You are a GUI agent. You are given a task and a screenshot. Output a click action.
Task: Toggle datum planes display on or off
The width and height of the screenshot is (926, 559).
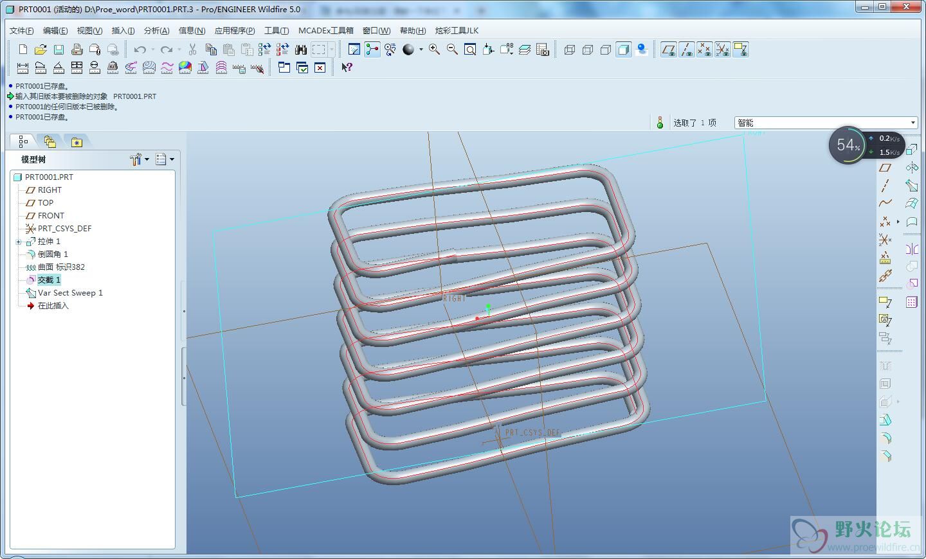click(x=669, y=49)
